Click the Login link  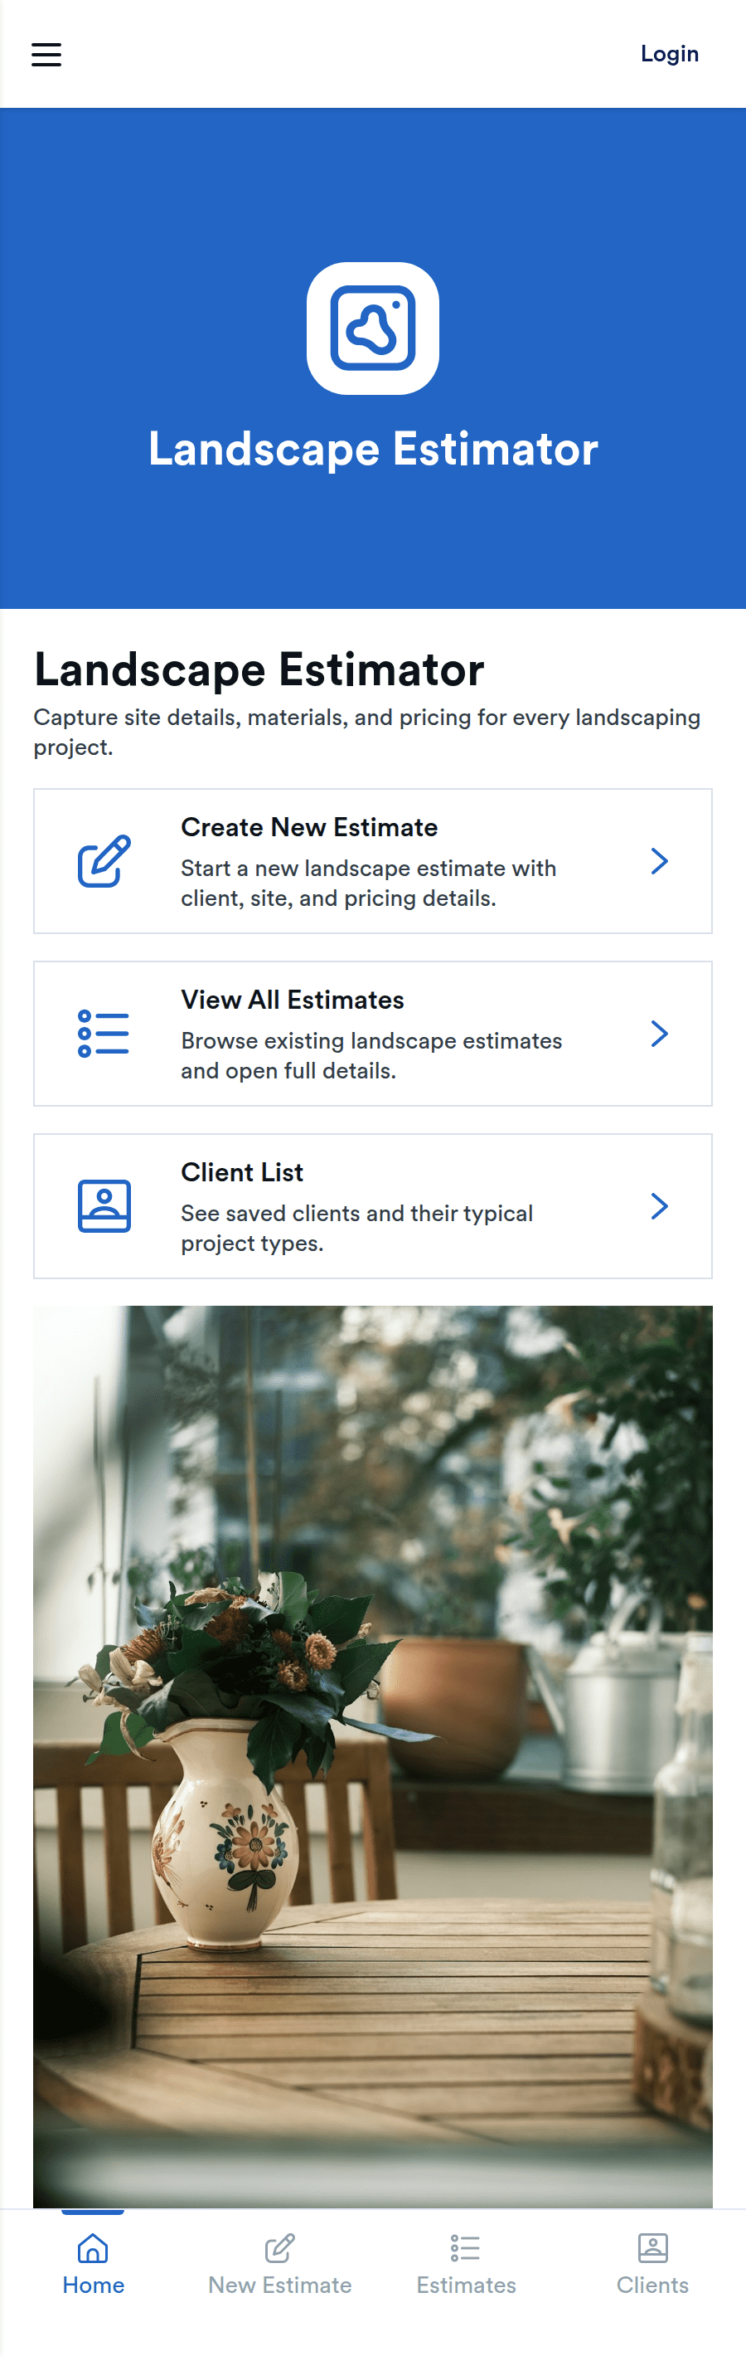click(x=669, y=54)
